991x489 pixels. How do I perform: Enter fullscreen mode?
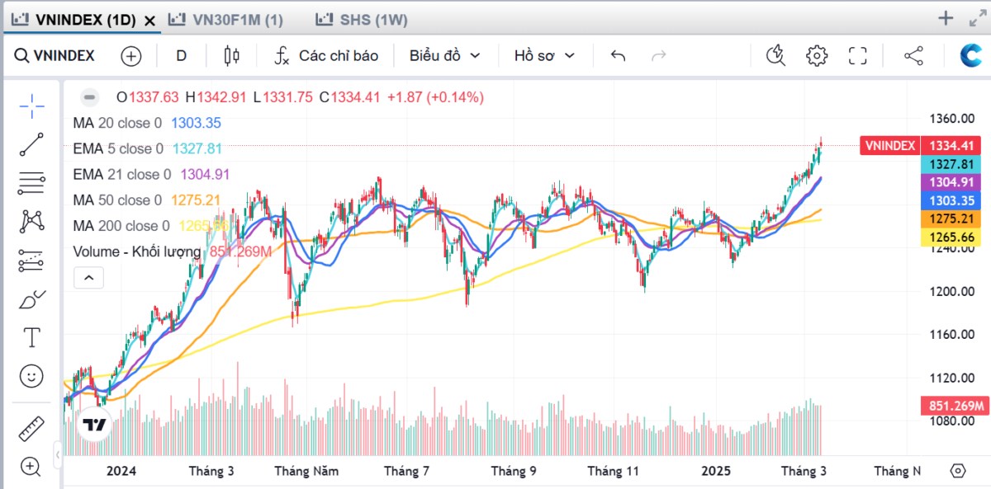tap(858, 56)
